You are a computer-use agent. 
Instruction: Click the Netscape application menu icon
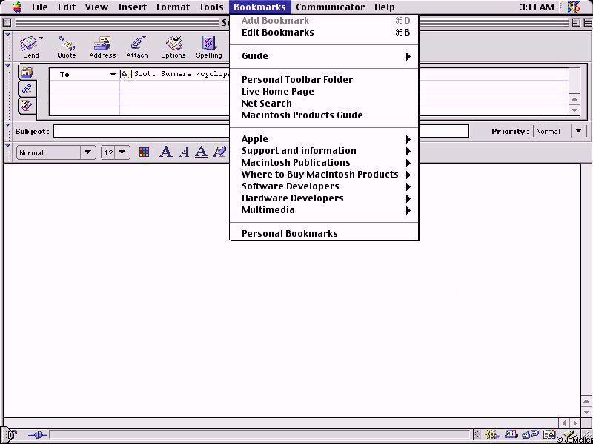tap(574, 7)
